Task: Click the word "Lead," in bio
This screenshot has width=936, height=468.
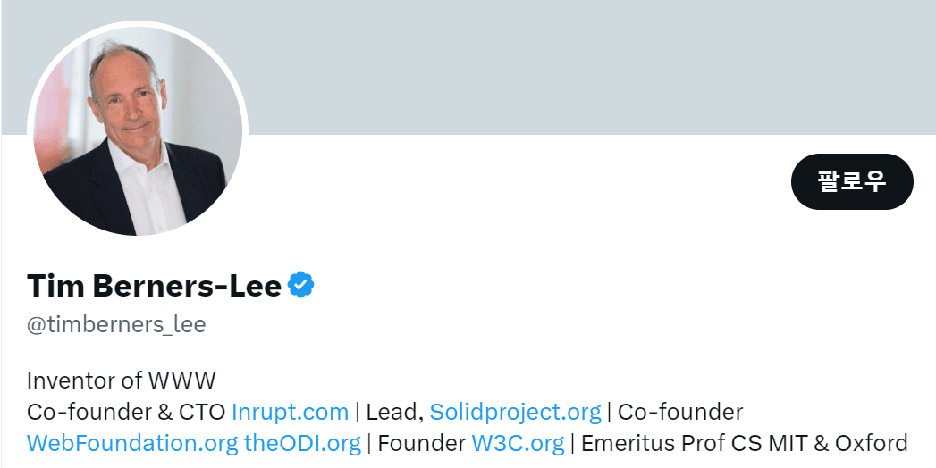Action: (x=393, y=412)
